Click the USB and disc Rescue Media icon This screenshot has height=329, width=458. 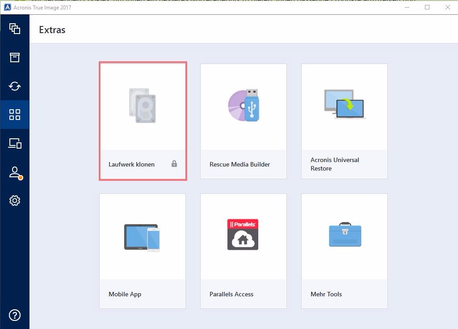coord(244,105)
